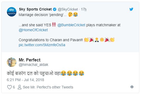Click the Sky Sports Cricket account name
Viewport: 142px width, 95px height.
coord(35,9)
